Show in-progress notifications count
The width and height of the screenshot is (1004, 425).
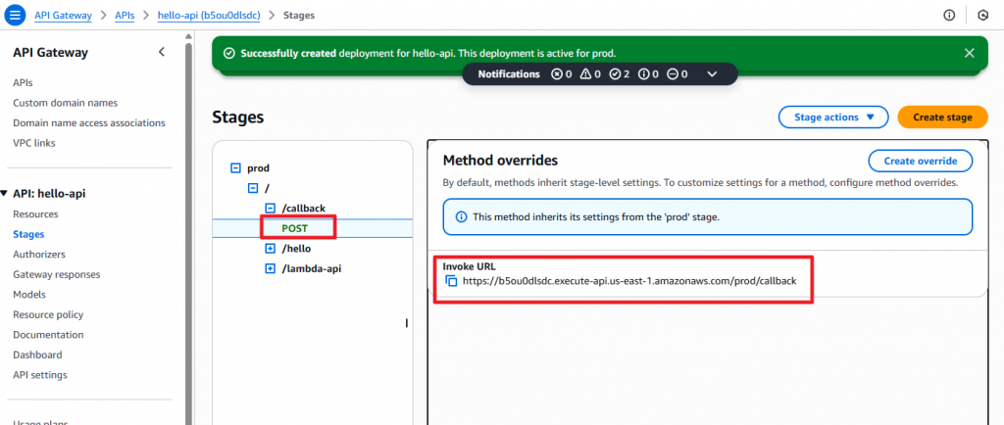(677, 74)
